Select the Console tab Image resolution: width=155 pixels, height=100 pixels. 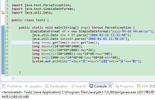click(x=100, y=86)
